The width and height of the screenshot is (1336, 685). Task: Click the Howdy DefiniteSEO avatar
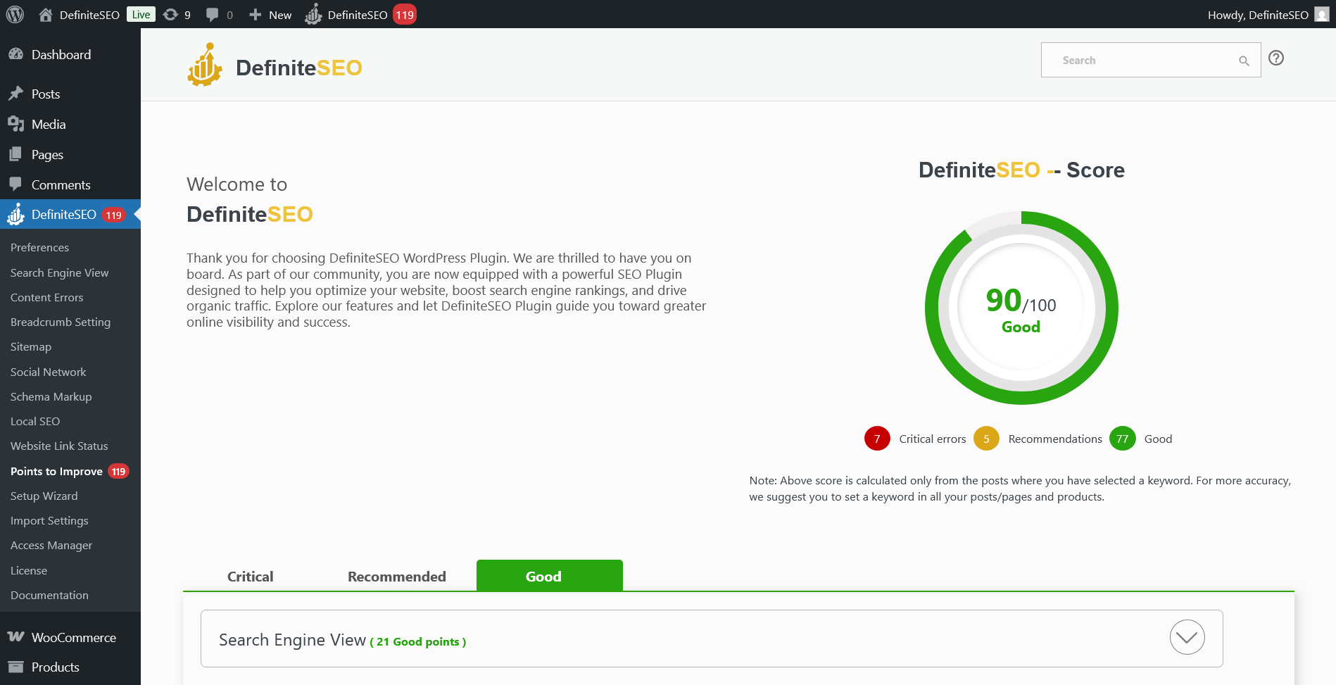1321,14
